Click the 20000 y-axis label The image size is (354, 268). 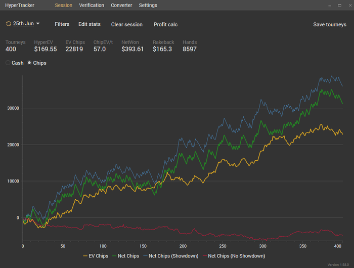pyautogui.click(x=13, y=145)
